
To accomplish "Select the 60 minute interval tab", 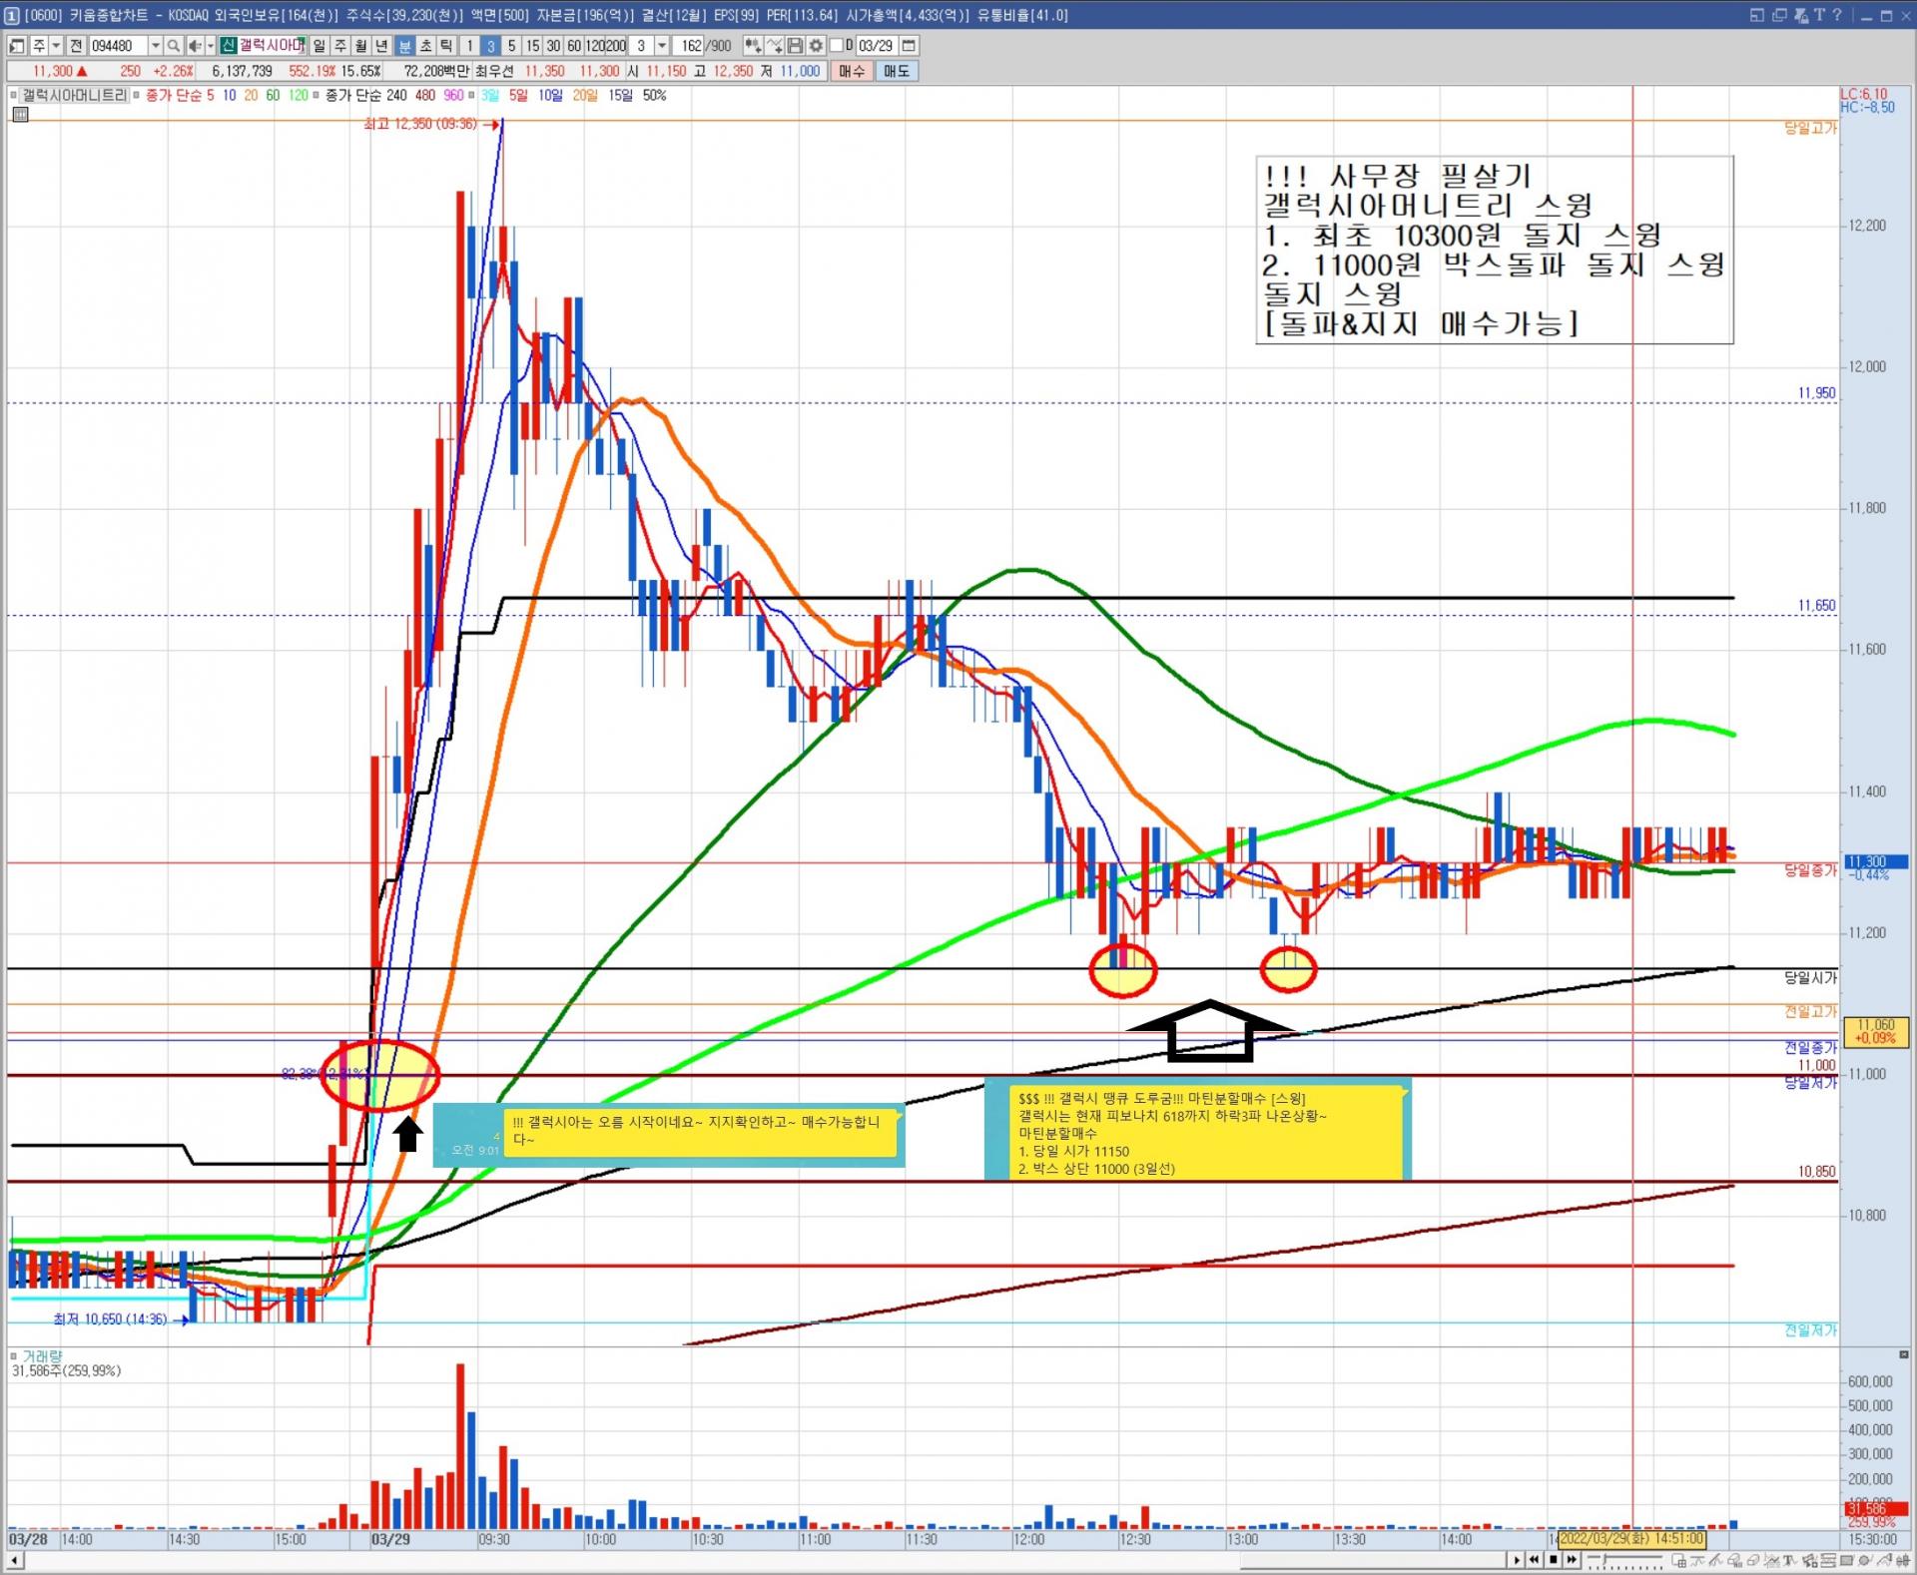I will [x=574, y=46].
